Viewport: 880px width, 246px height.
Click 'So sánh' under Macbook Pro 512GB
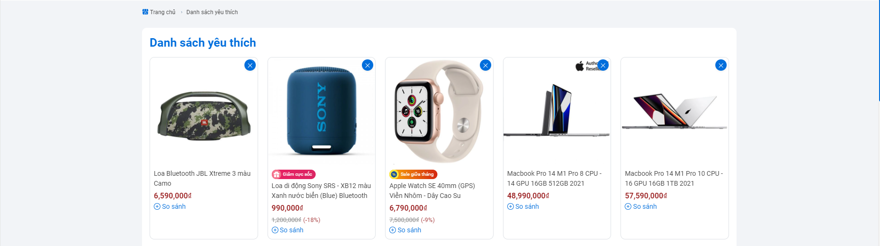523,206
